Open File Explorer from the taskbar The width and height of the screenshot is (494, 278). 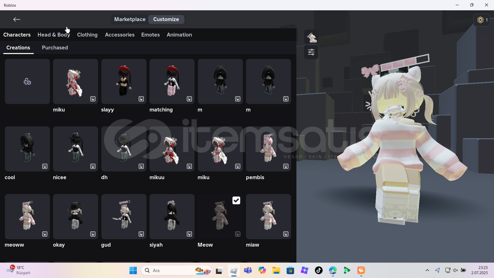[x=276, y=271]
